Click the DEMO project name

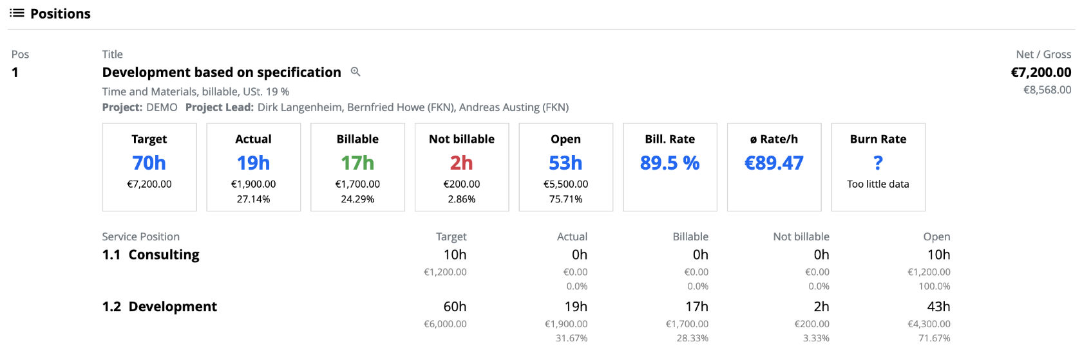(x=162, y=107)
